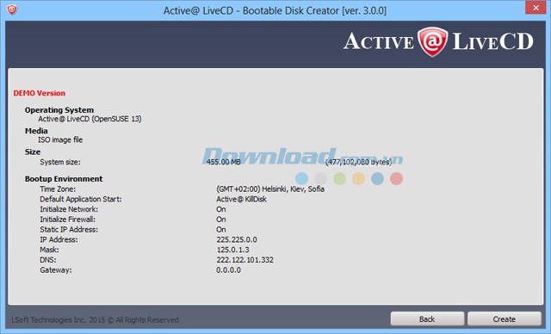Click the 'IP Address:' label

(59, 239)
